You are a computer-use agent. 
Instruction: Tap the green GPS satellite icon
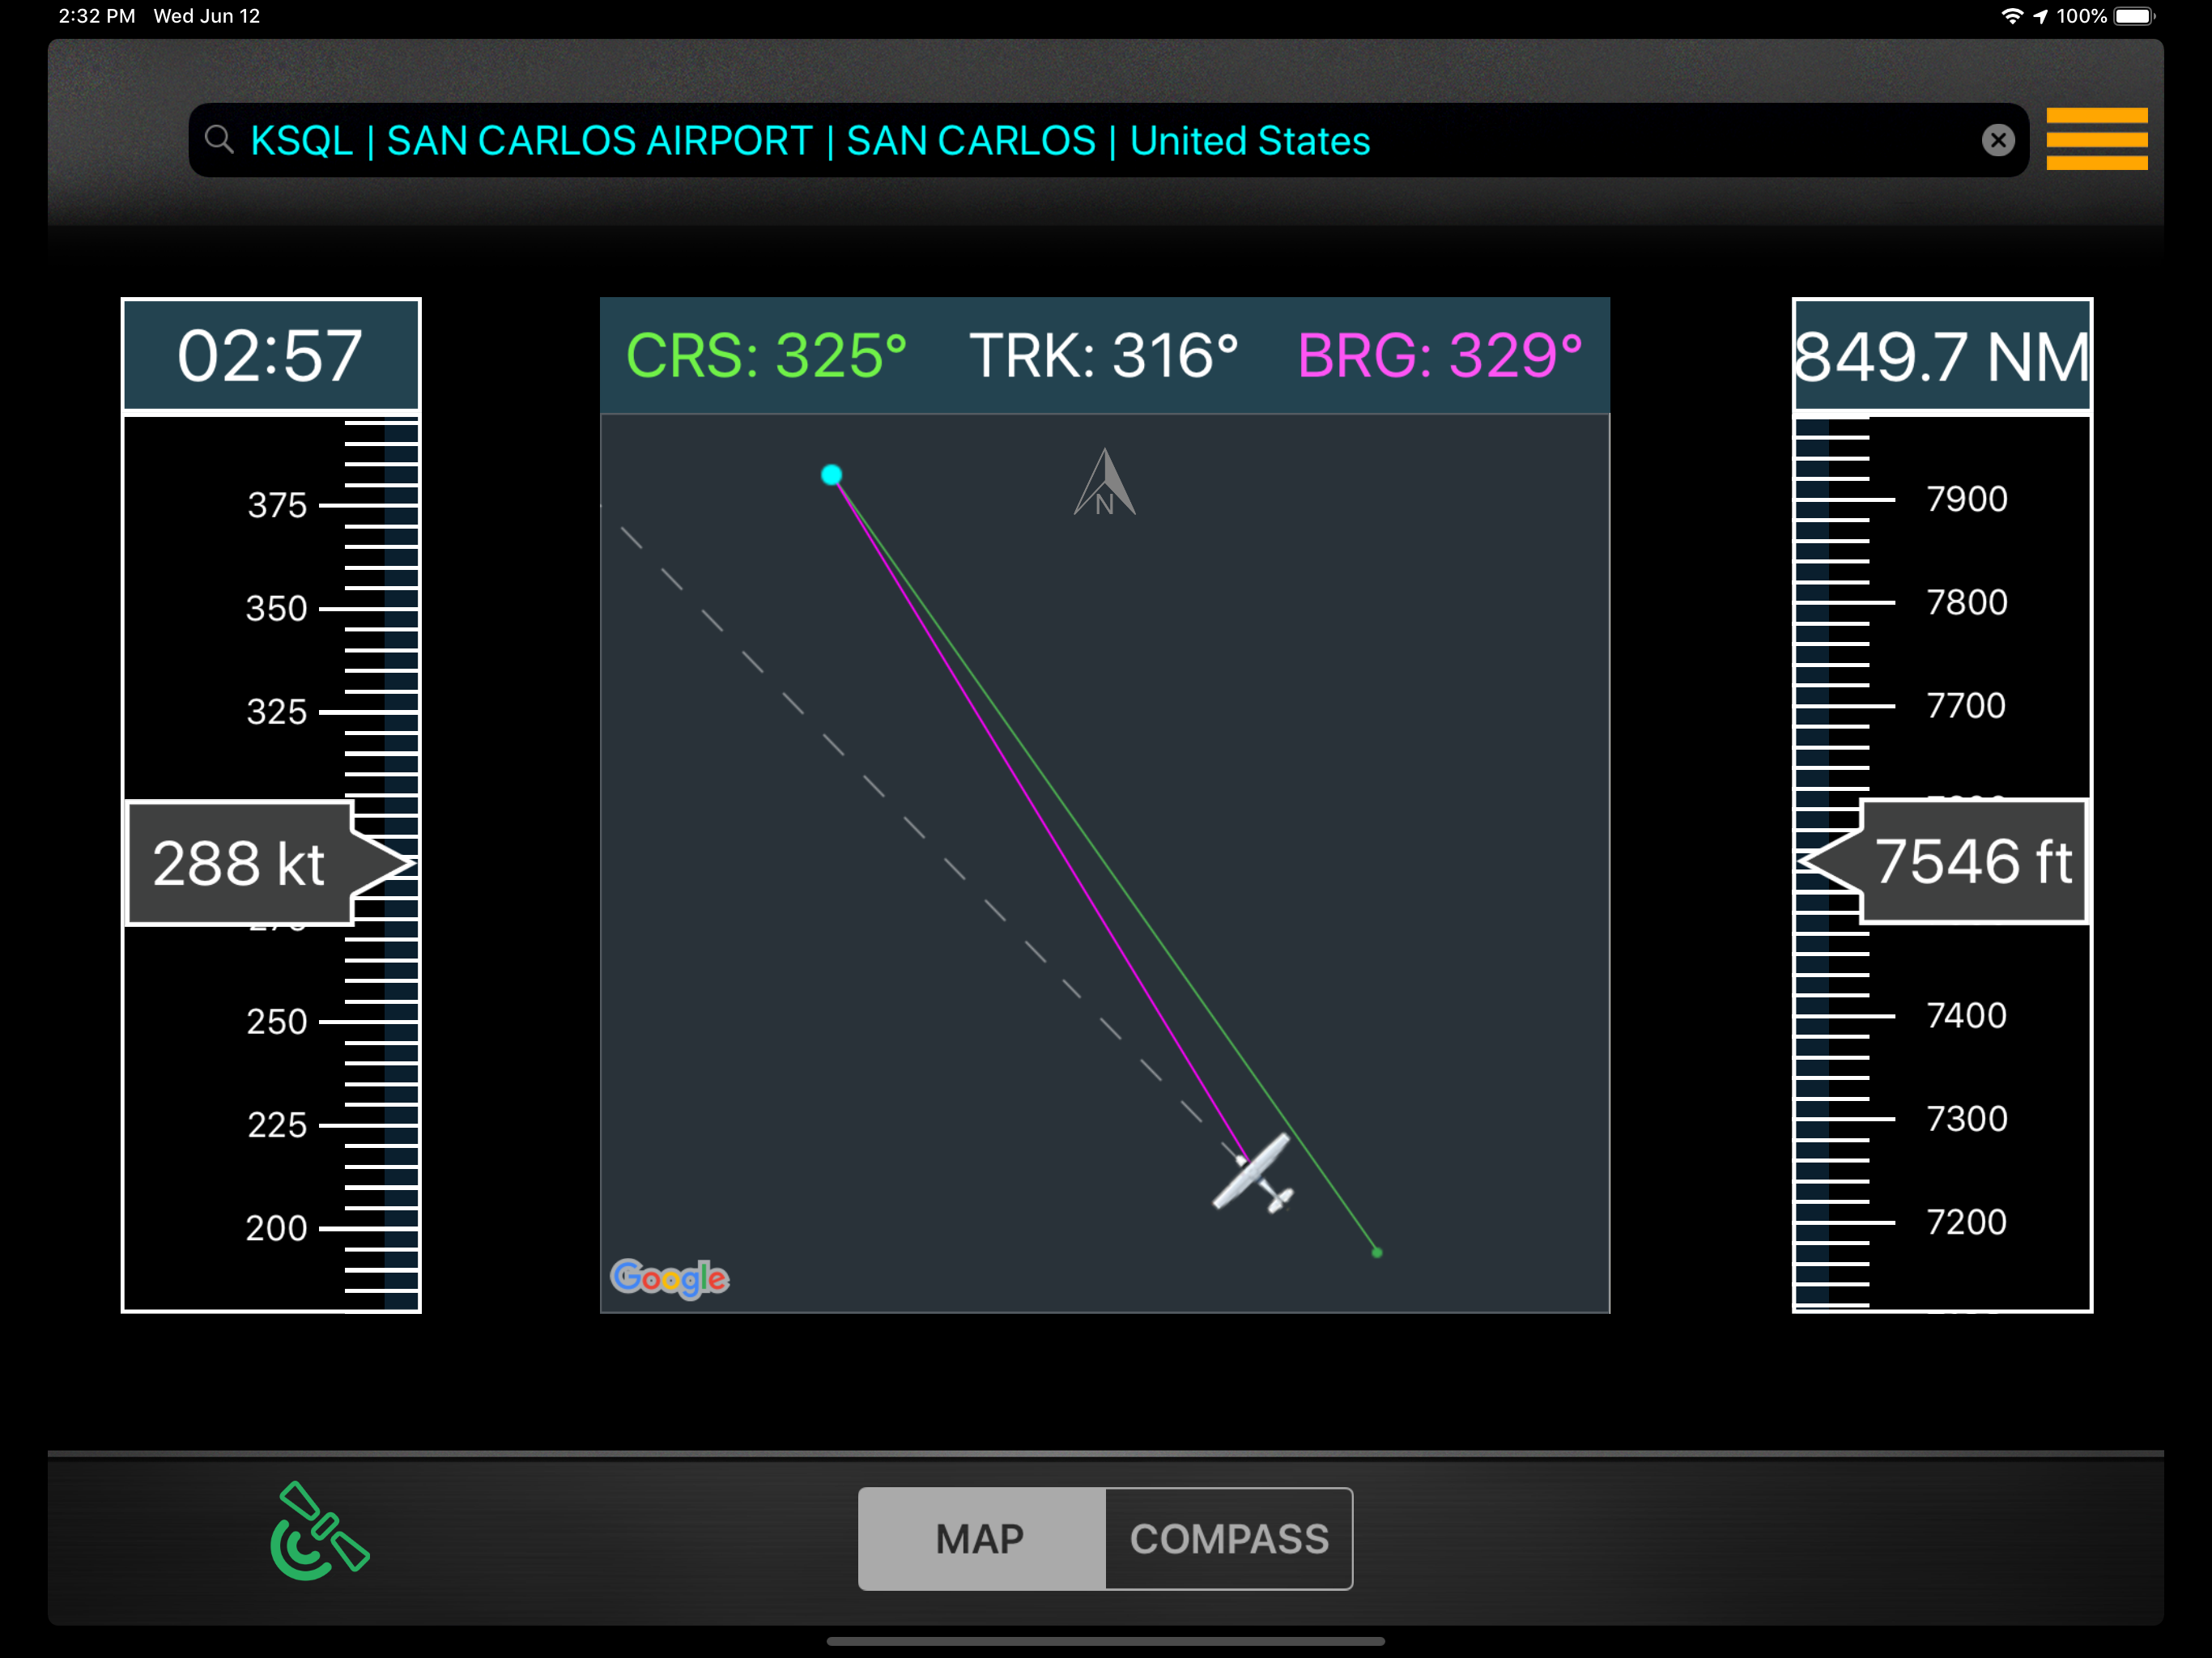(x=319, y=1530)
